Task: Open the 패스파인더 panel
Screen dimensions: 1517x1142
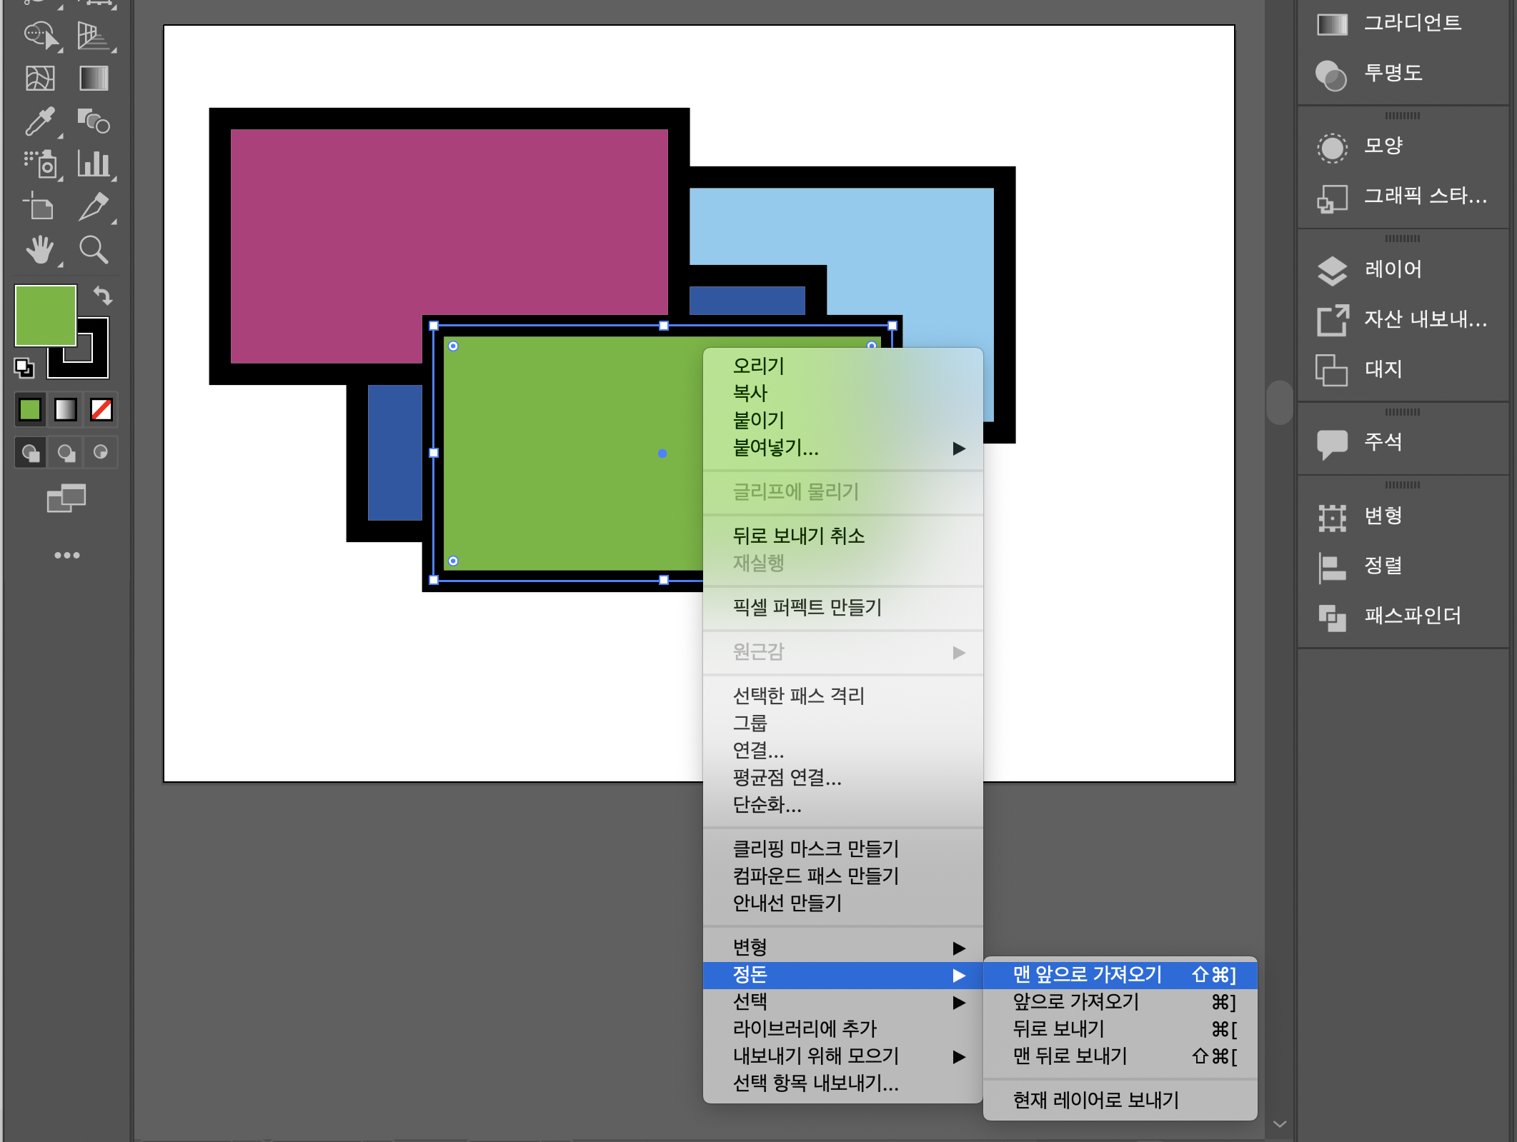Action: point(1411,616)
